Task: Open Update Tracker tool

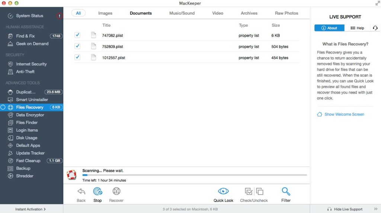Action: 30,153
